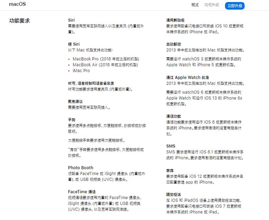The width and height of the screenshot is (269, 220).
Task: Click the 自动解锁 heading
Action: 173,44
